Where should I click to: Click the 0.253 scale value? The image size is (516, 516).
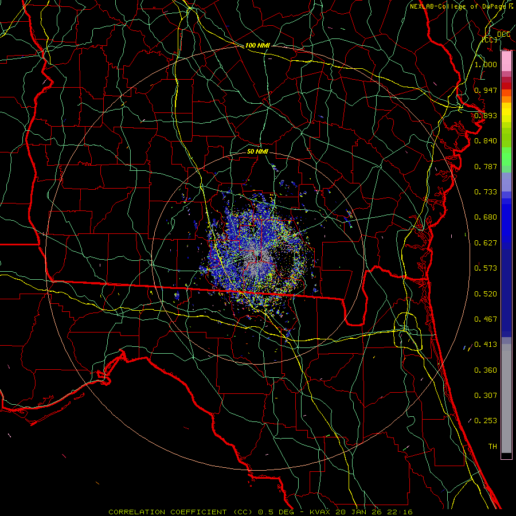click(486, 421)
